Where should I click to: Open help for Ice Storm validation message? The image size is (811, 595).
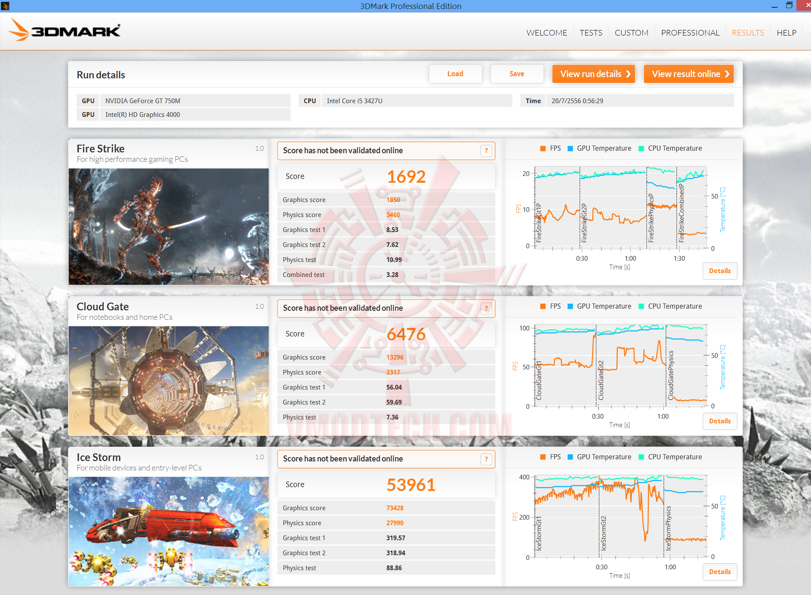pos(486,459)
